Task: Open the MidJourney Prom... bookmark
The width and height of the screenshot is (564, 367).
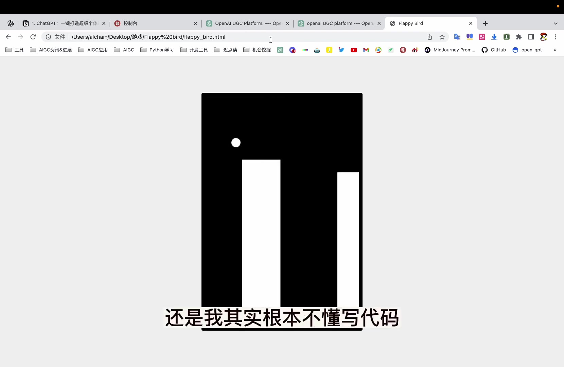Action: (x=450, y=50)
